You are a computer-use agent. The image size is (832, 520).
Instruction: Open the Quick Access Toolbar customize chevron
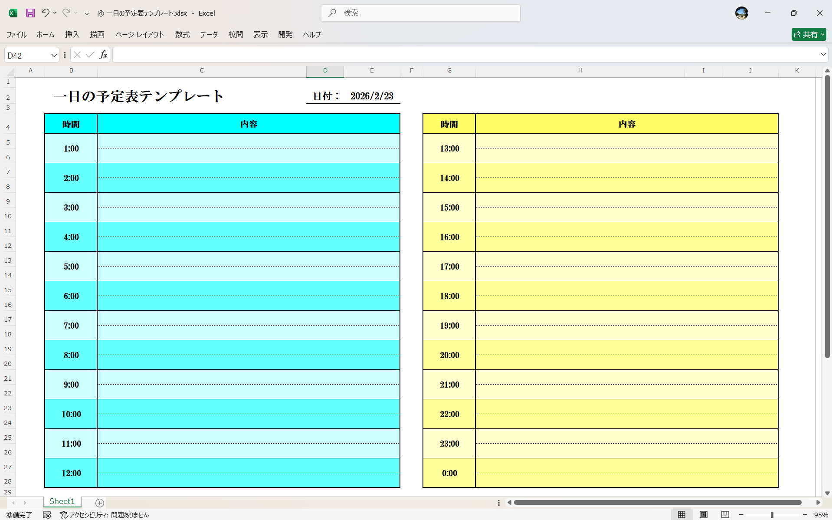87,13
